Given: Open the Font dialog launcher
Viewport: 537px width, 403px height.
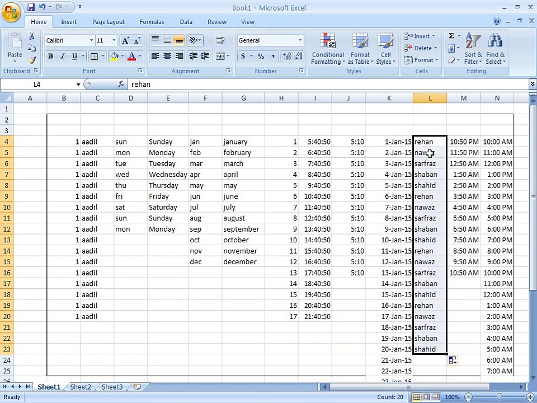Looking at the screenshot, I should 140,71.
